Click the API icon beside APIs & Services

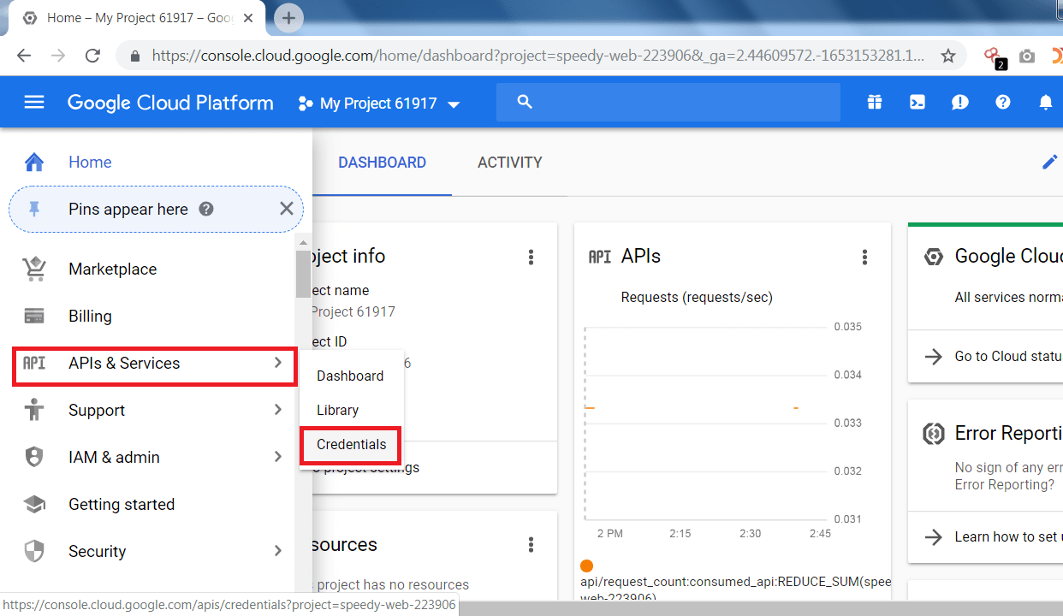(x=34, y=363)
